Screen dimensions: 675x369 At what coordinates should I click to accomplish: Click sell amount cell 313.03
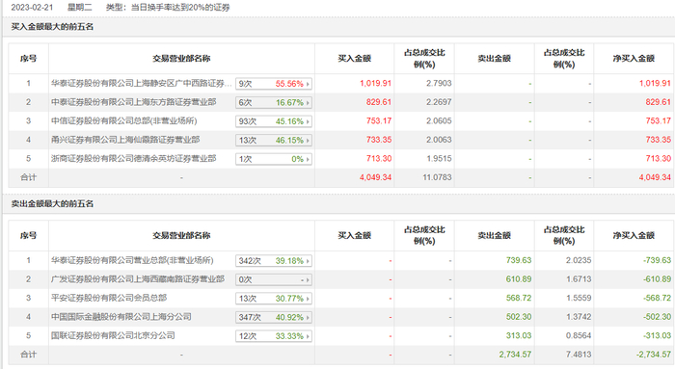point(519,336)
